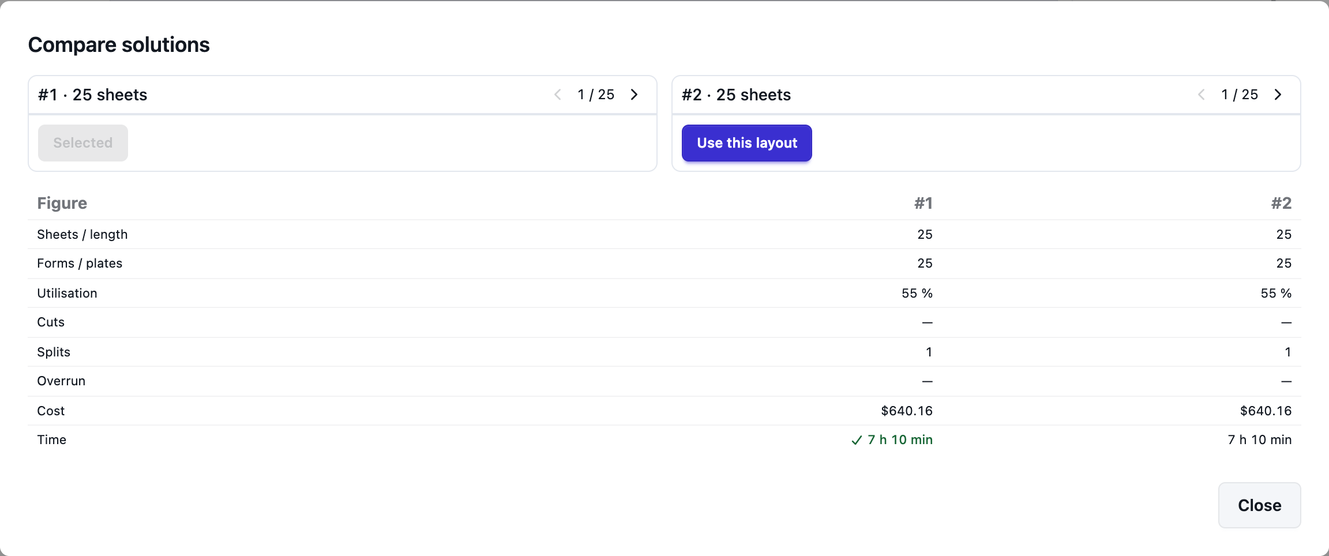Click the 1 / 25 page indicator in solution #2

click(1240, 95)
